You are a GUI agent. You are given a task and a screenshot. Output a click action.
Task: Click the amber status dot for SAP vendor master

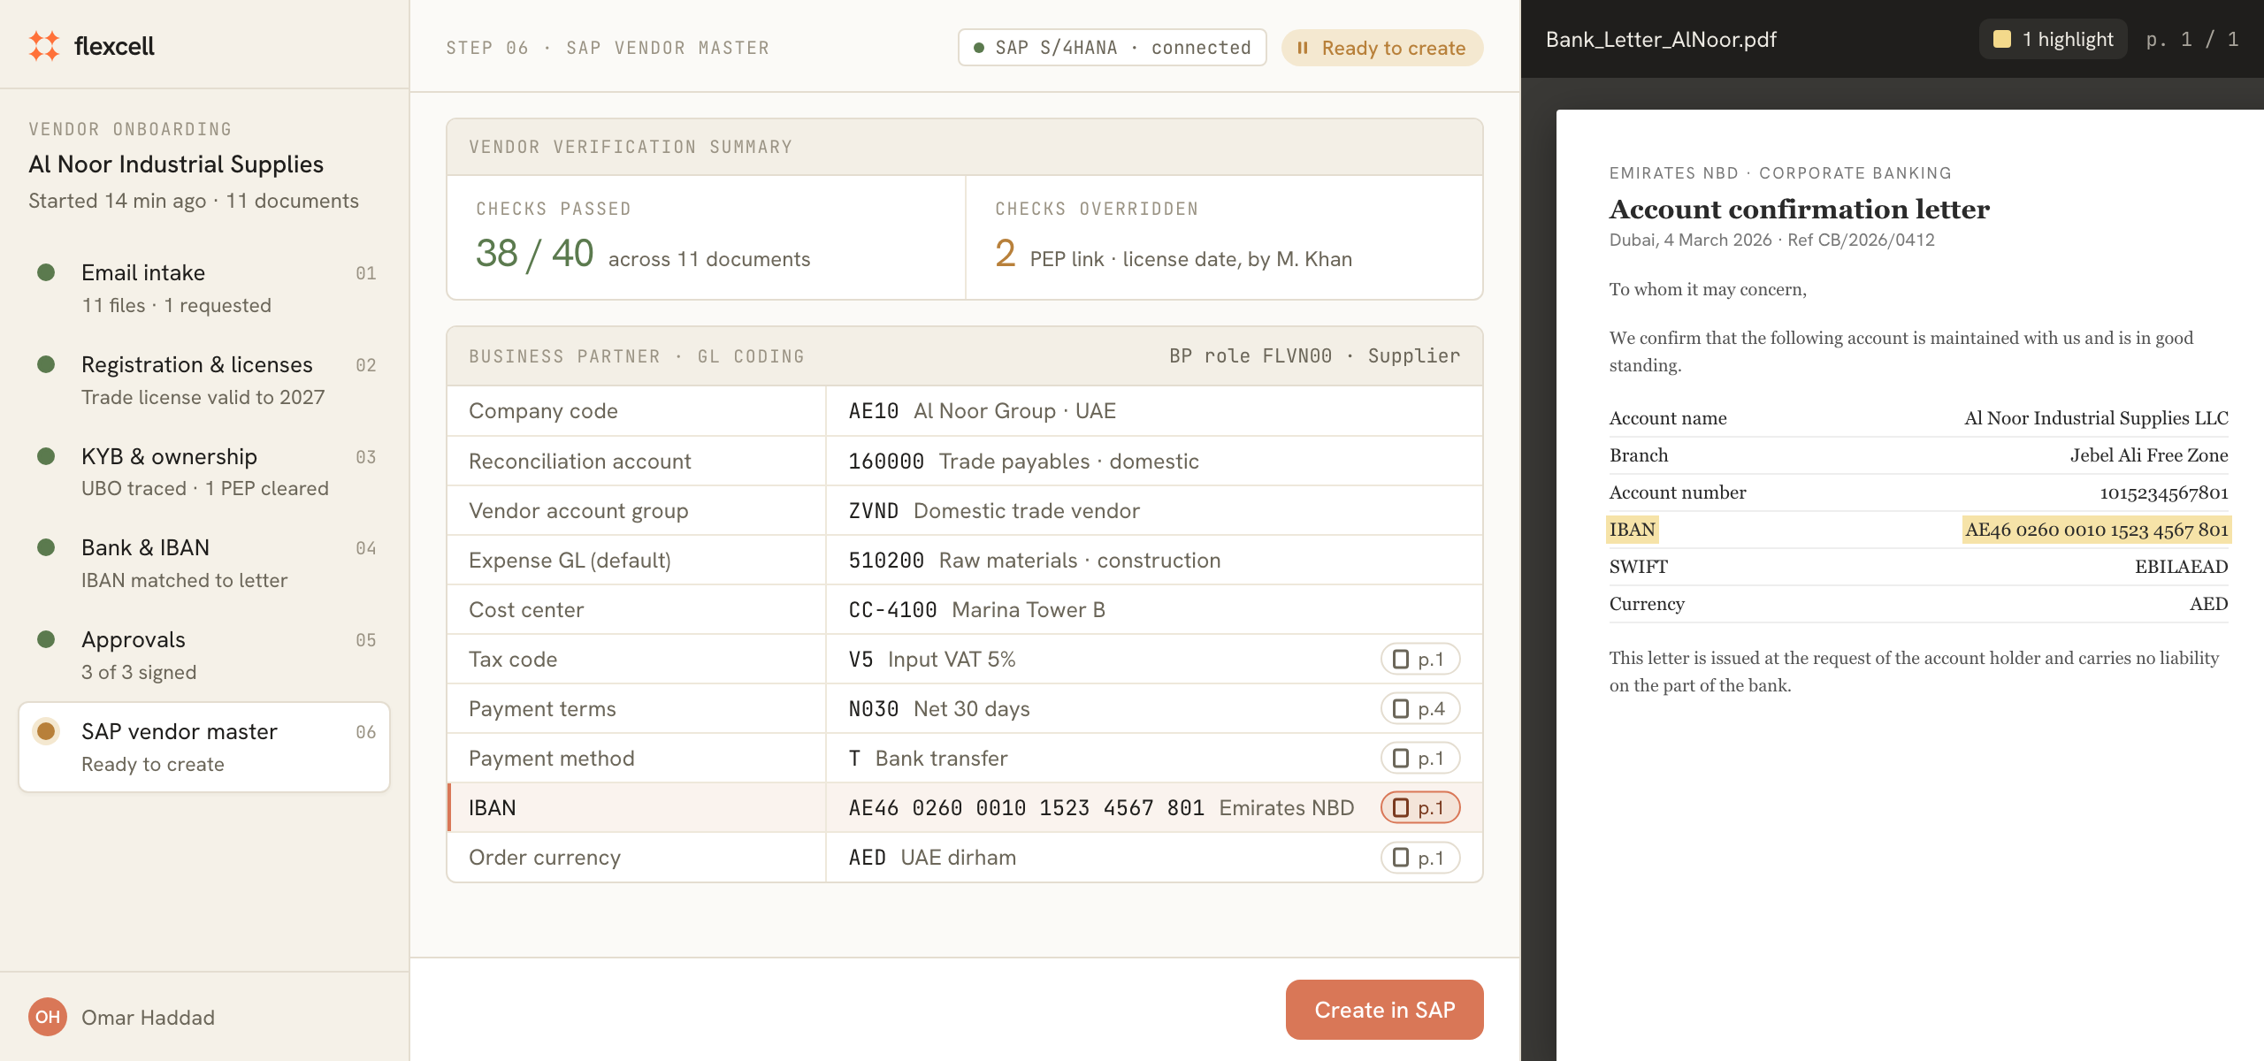click(46, 730)
